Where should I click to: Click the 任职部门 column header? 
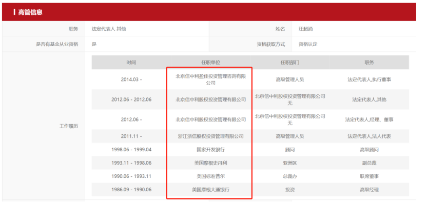(x=290, y=63)
